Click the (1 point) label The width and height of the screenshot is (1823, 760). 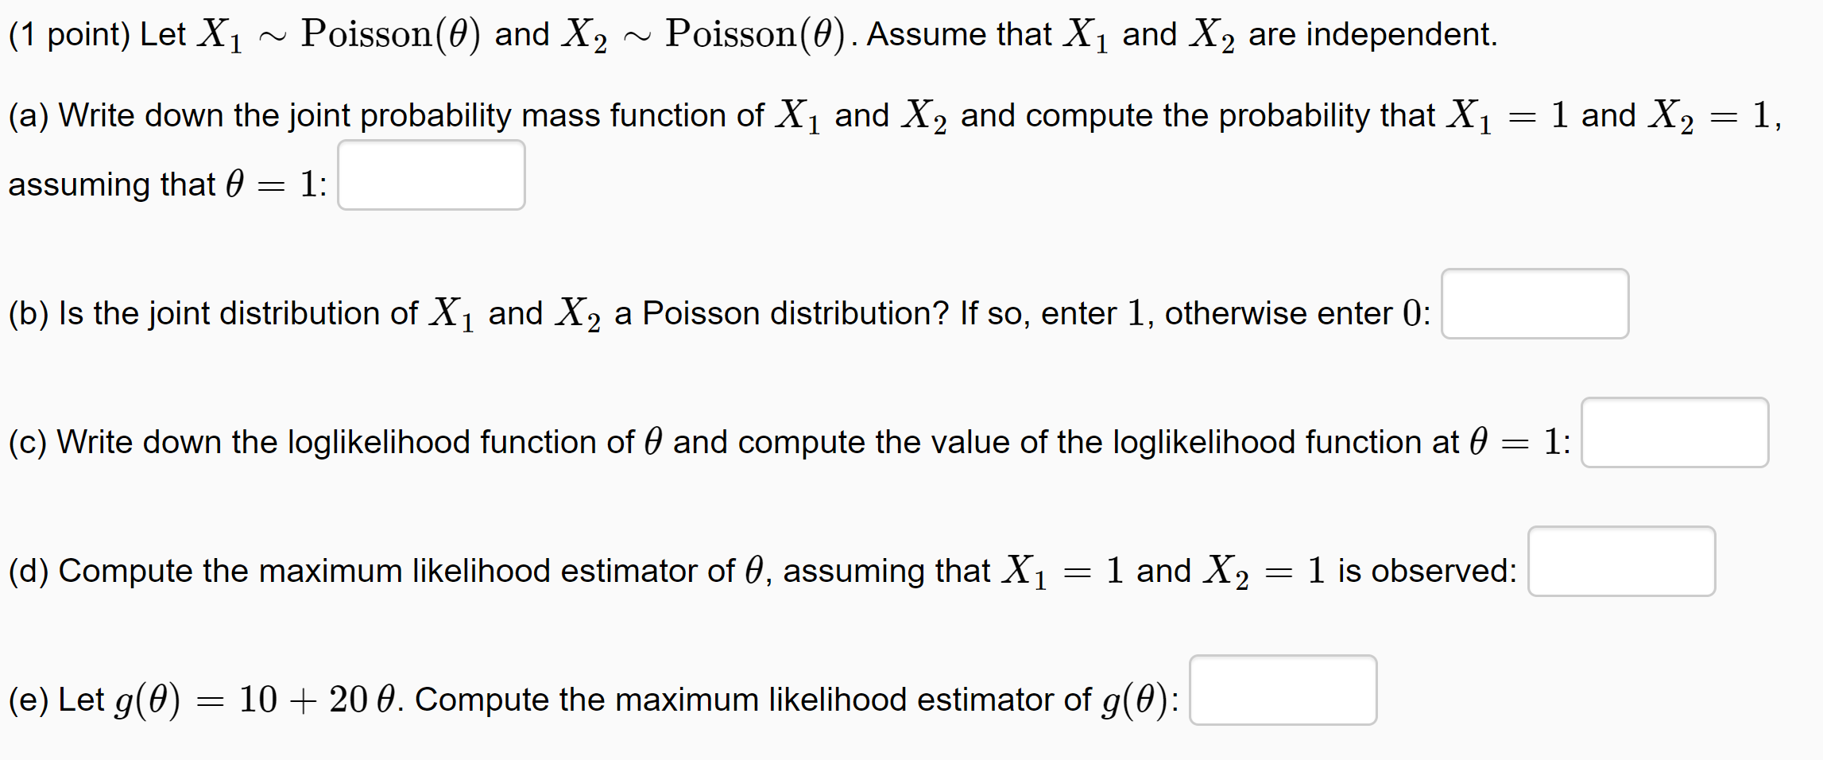(74, 33)
